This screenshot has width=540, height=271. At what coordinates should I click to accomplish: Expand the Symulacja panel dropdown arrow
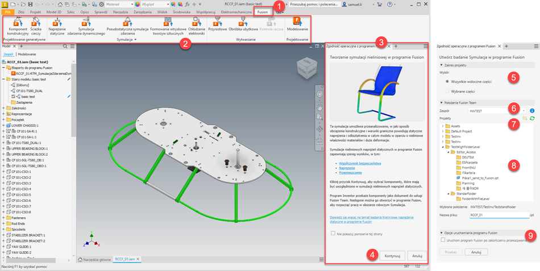tap(136, 40)
